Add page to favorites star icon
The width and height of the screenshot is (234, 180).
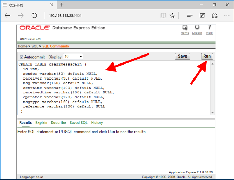click(173, 15)
